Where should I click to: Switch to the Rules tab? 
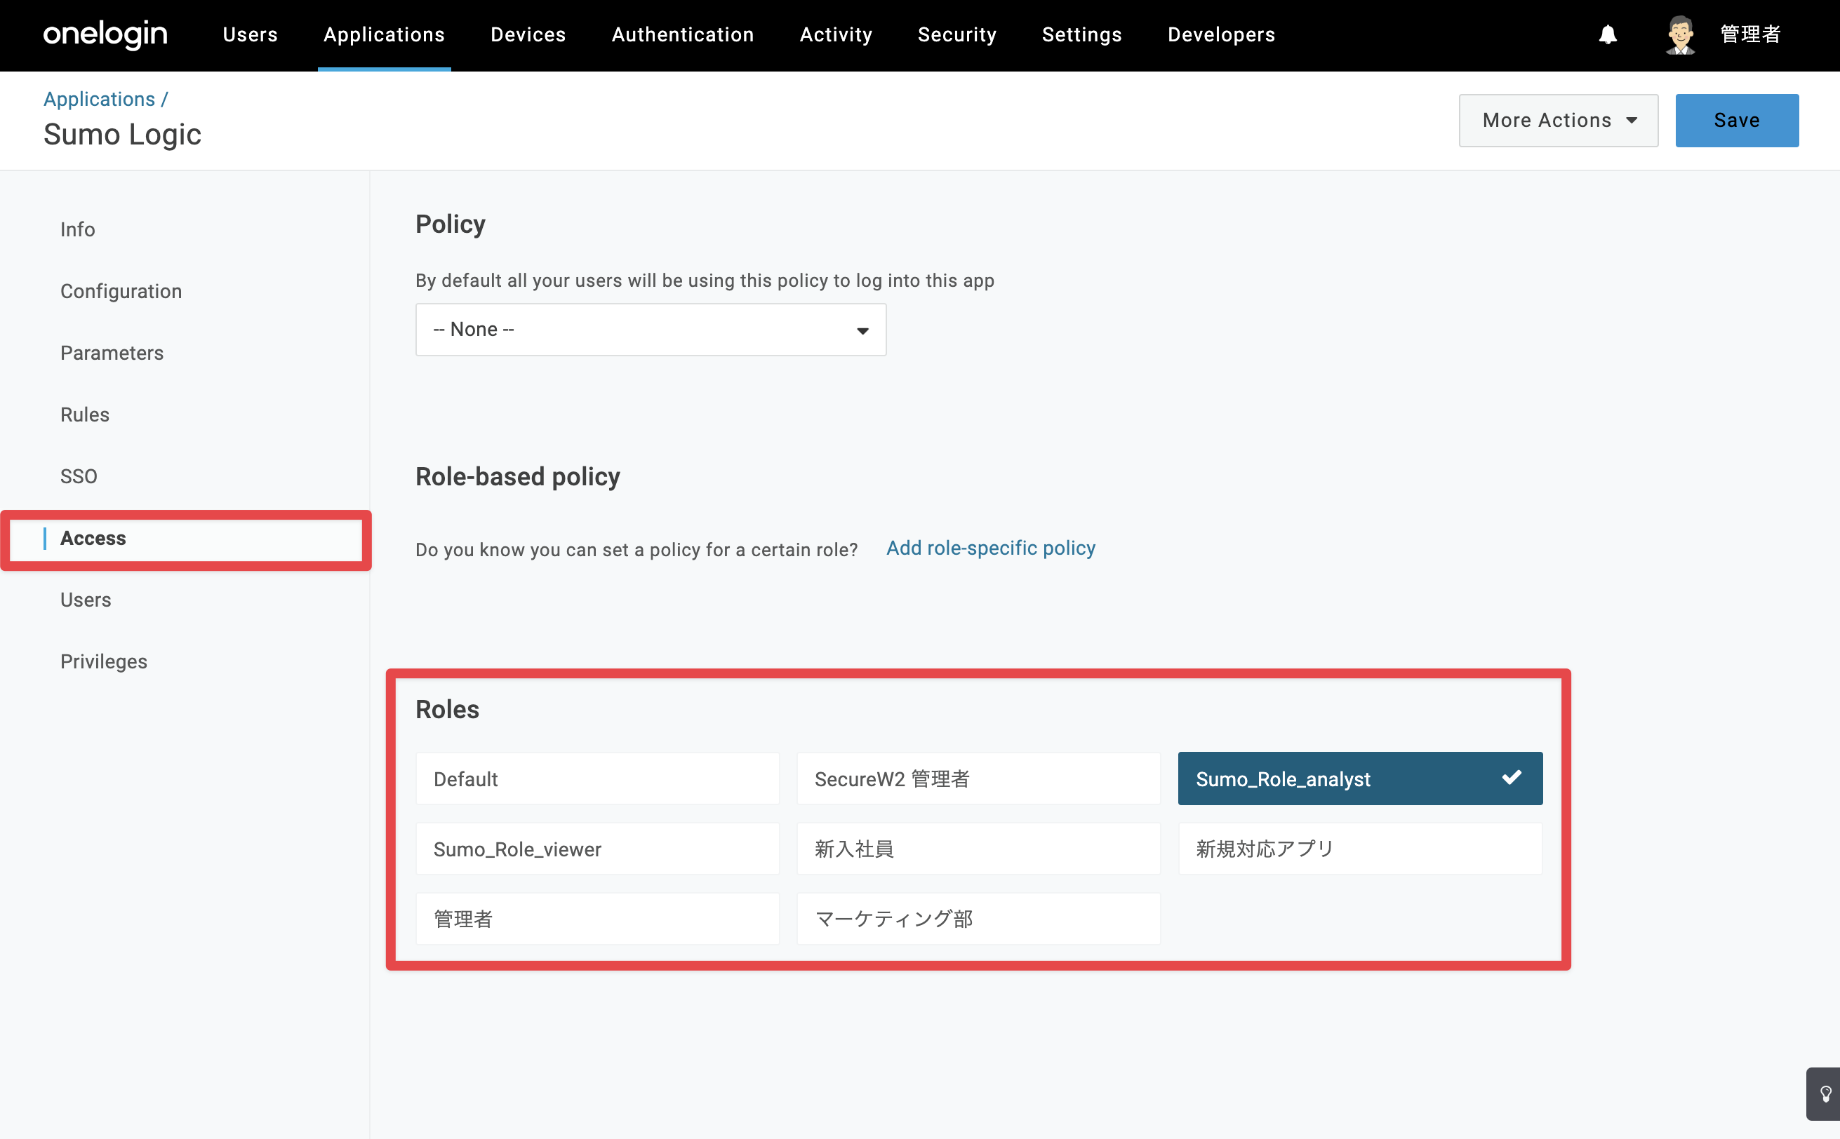[x=85, y=415]
